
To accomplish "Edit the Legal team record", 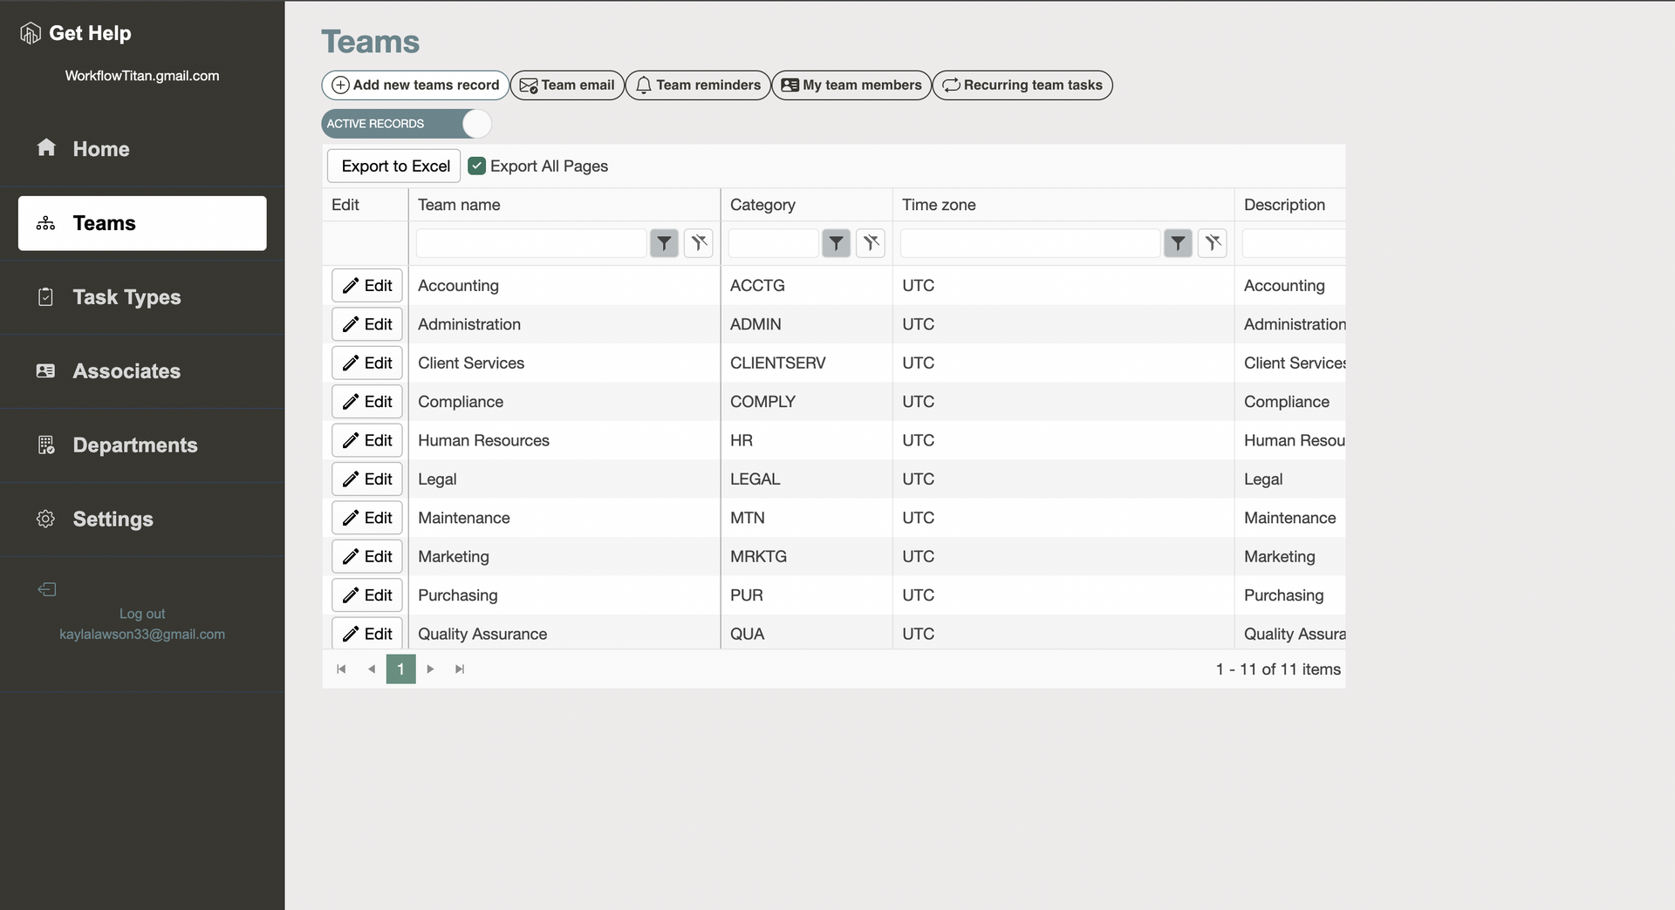I will click(367, 479).
